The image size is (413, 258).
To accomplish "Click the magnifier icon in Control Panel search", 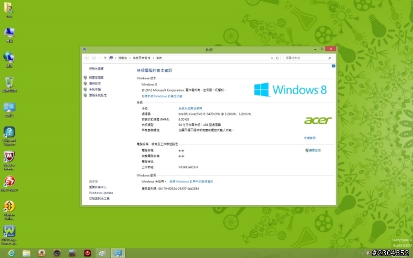I will pyautogui.click(x=330, y=58).
